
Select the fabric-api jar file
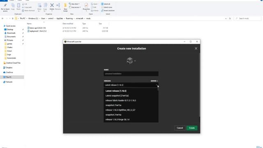(38, 28)
